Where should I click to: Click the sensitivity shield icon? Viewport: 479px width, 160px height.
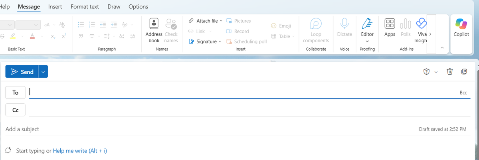point(426,71)
